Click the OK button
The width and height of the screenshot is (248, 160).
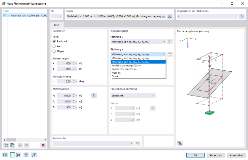tap(195, 155)
